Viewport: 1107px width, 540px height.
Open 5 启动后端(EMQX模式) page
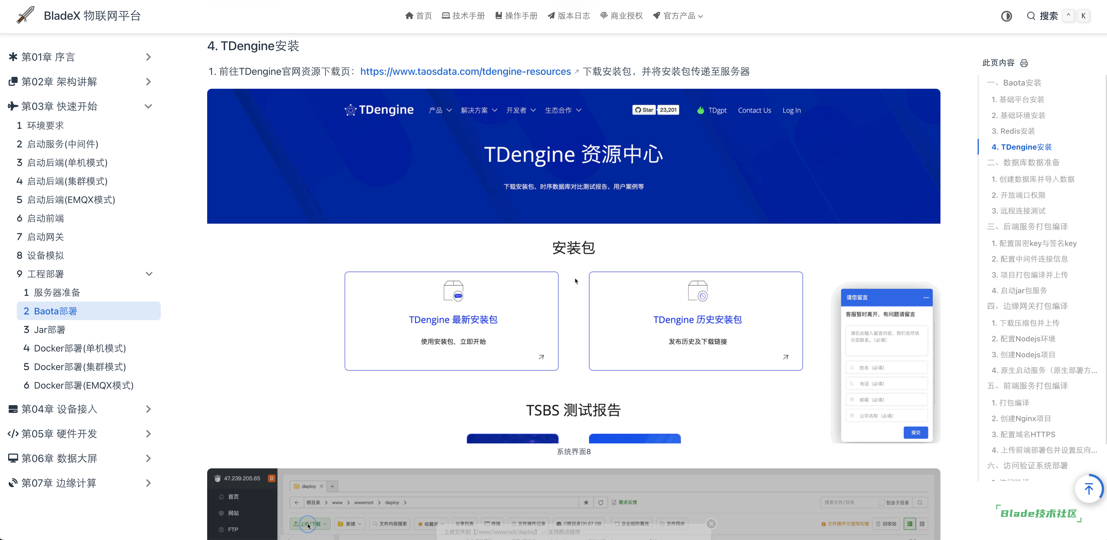(x=66, y=200)
